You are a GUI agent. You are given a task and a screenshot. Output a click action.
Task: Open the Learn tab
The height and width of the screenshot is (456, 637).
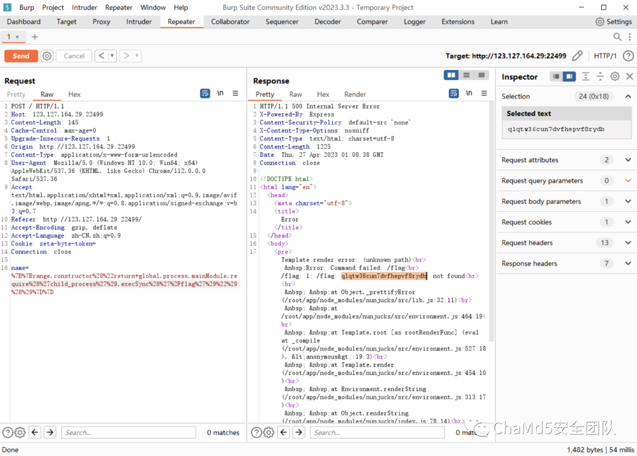tap(499, 22)
